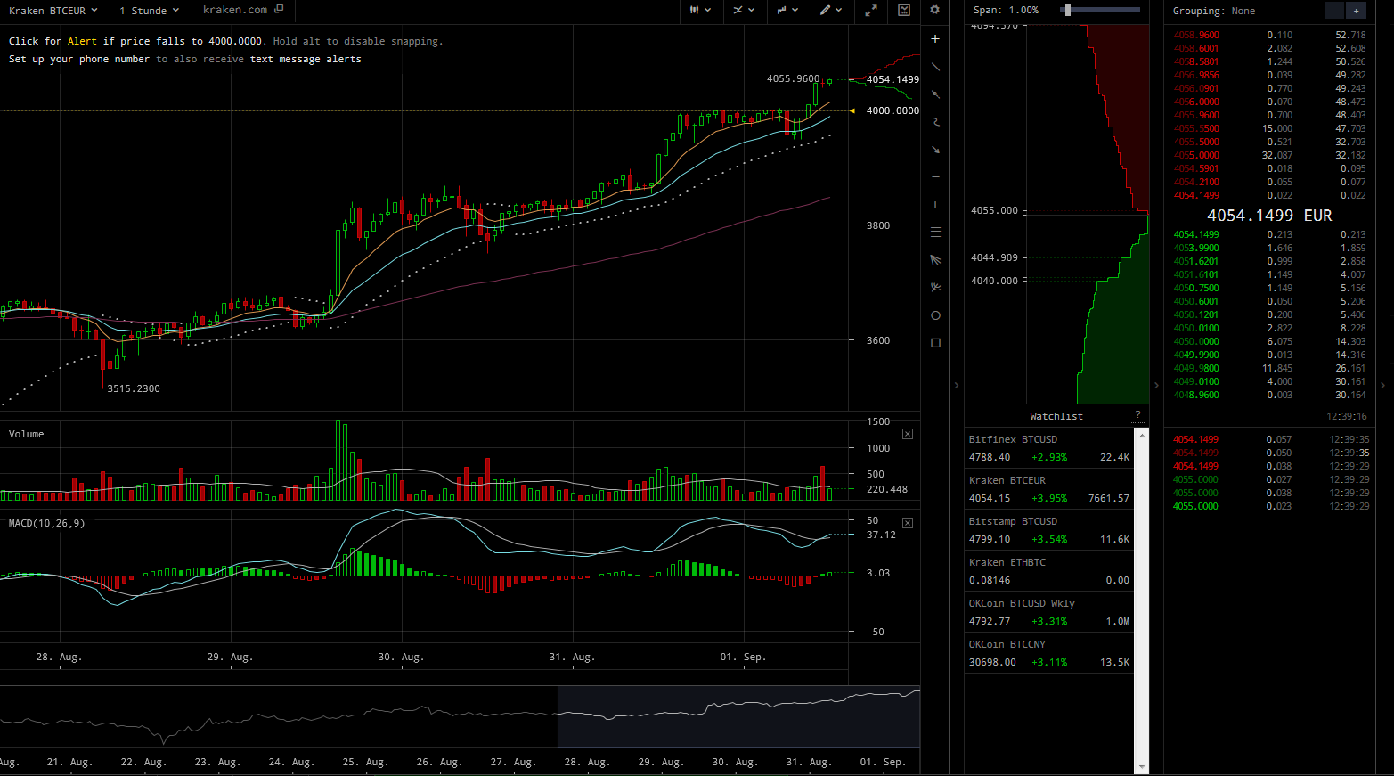Open the 1 Stunde timeframe dropdown
The width and height of the screenshot is (1394, 776).
pos(149,11)
